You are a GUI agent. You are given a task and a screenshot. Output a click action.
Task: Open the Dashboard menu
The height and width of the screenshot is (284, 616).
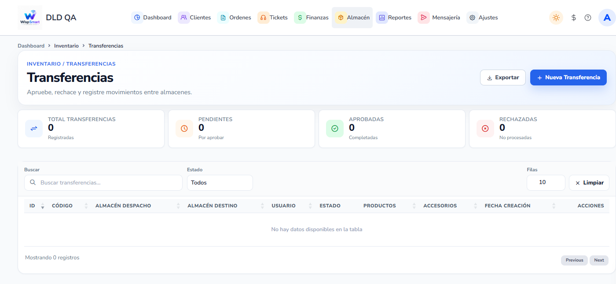coord(152,18)
